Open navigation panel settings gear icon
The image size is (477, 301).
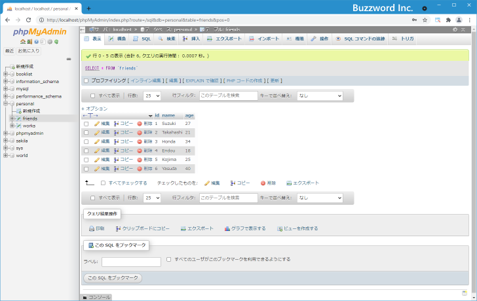(x=50, y=42)
